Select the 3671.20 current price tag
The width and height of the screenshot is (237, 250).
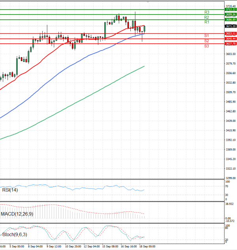pyautogui.click(x=231, y=26)
